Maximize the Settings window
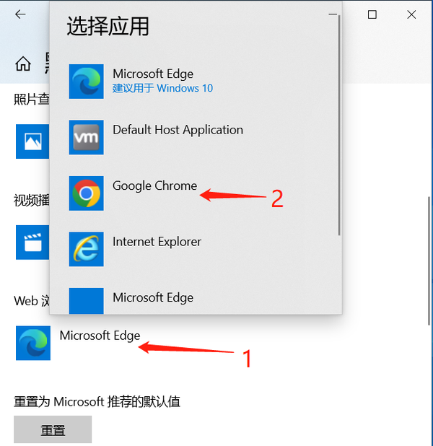This screenshot has width=433, height=446. (372, 14)
